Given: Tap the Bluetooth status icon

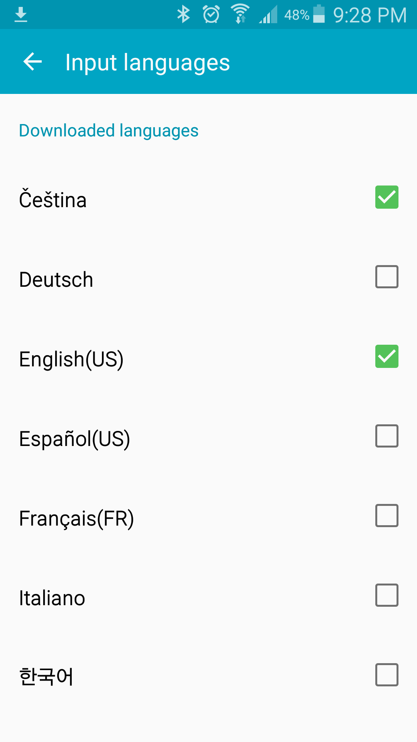Looking at the screenshot, I should click(x=183, y=15).
